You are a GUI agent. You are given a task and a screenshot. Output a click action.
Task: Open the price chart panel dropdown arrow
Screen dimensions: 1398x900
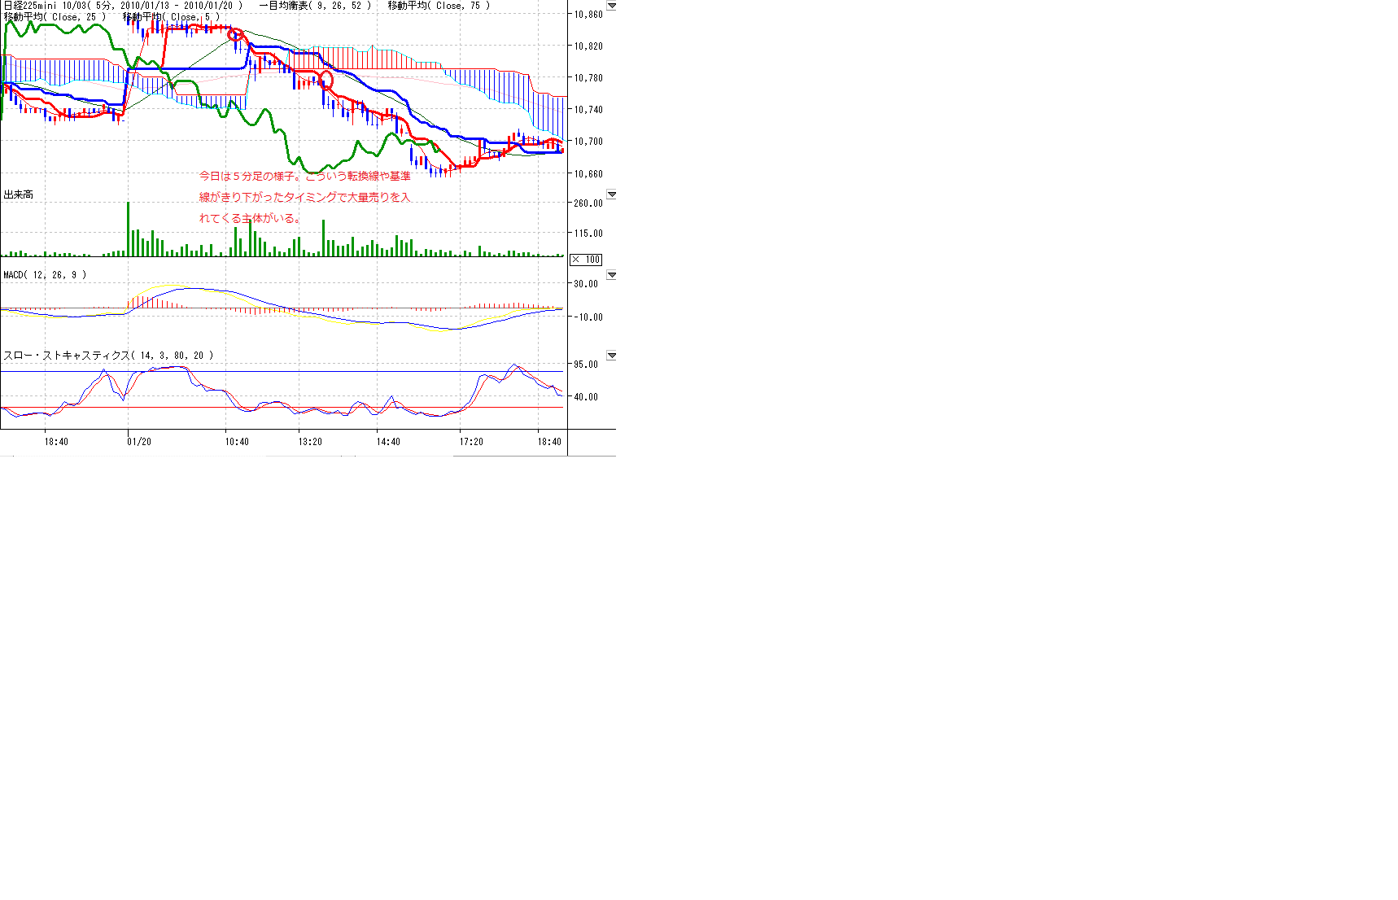(611, 7)
